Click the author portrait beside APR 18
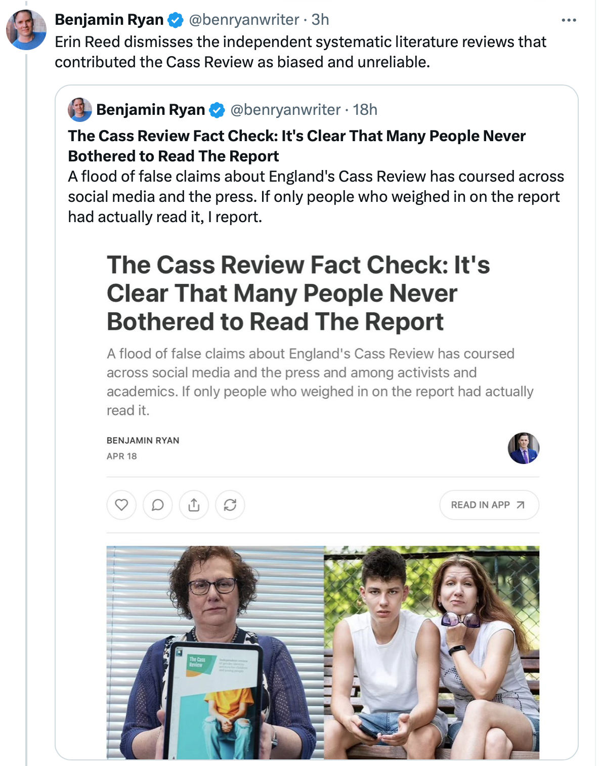The image size is (601, 766). (x=524, y=448)
